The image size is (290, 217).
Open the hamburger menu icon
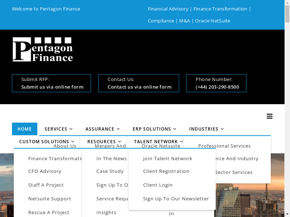coord(269,116)
